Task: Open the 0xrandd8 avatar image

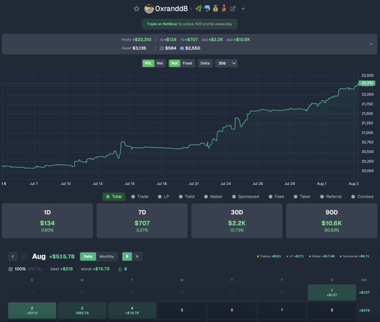Action: tap(149, 9)
